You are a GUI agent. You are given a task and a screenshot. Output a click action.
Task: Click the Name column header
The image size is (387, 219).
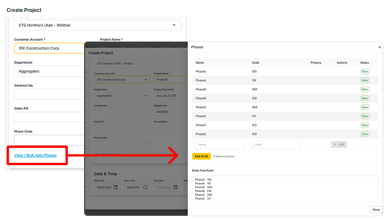pos(200,63)
